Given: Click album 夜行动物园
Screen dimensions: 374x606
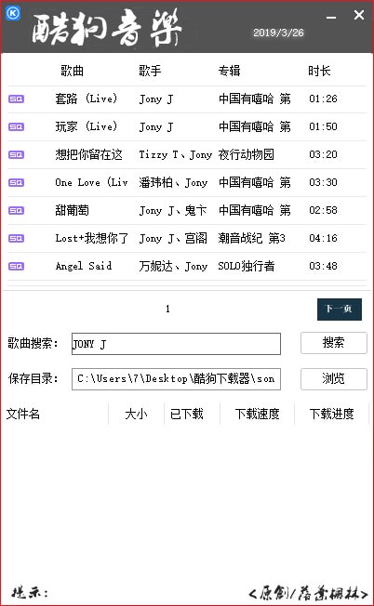Looking at the screenshot, I should [x=246, y=154].
